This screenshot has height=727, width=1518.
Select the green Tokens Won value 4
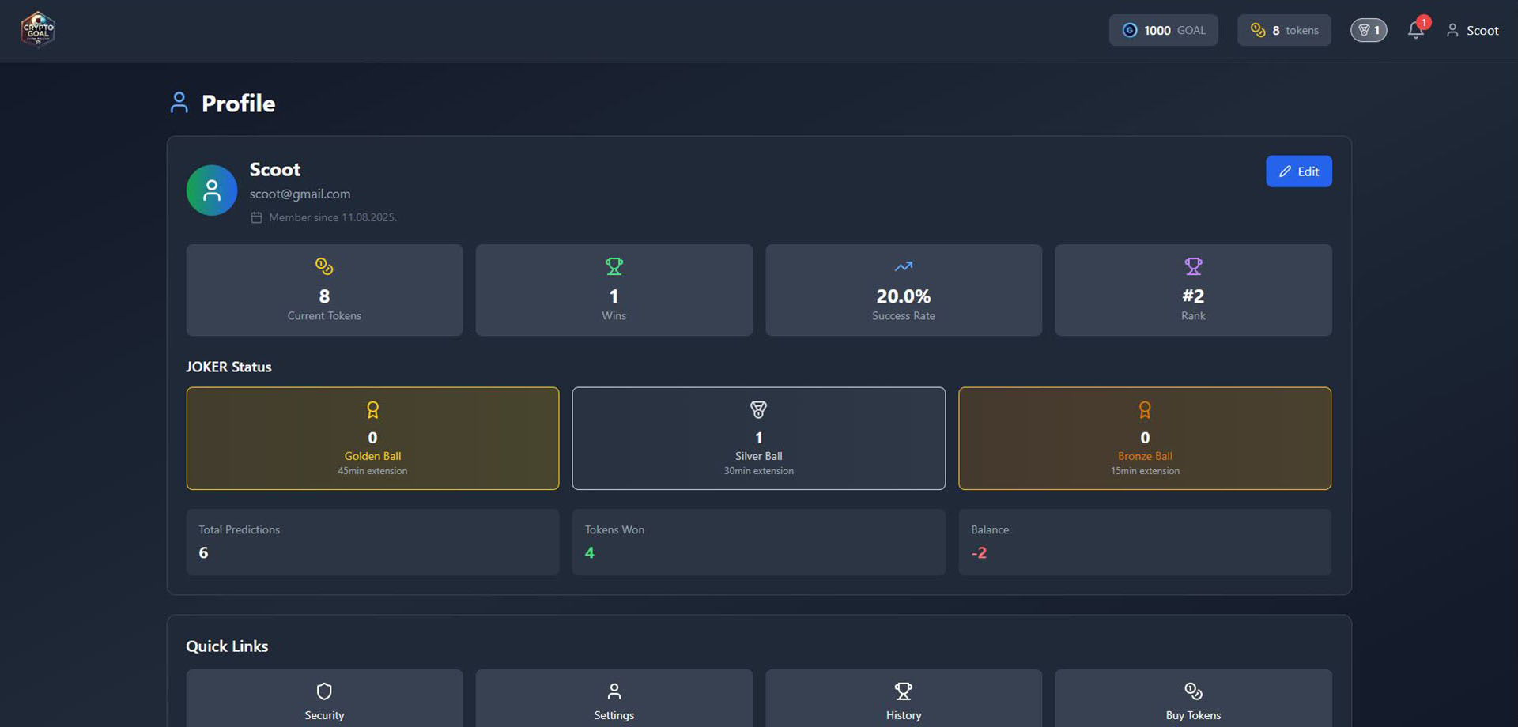pyautogui.click(x=590, y=552)
